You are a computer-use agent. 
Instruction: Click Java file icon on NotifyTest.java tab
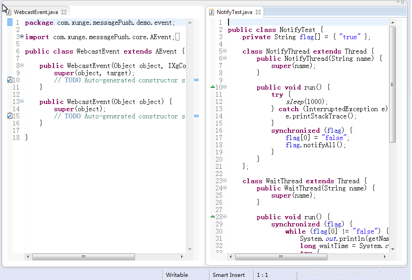point(211,12)
